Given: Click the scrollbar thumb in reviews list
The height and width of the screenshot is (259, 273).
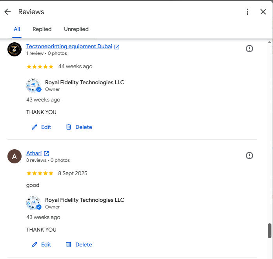Looking at the screenshot, I should tap(269, 231).
